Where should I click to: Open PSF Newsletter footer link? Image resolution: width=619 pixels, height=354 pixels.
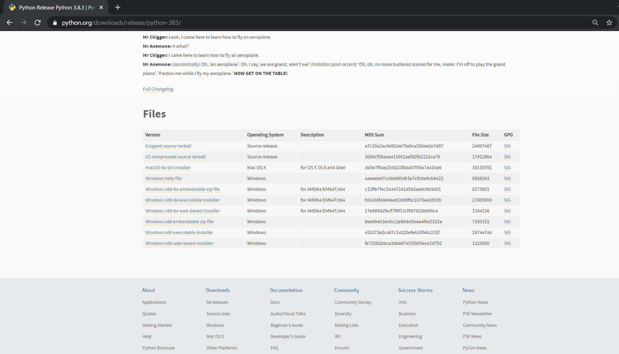pyautogui.click(x=477, y=314)
